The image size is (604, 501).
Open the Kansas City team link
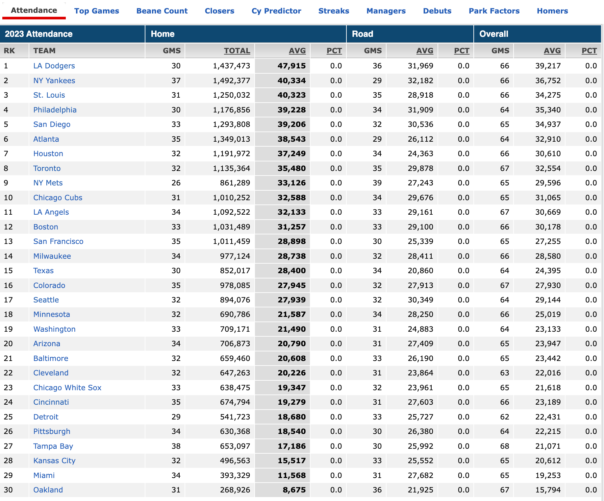coord(54,461)
